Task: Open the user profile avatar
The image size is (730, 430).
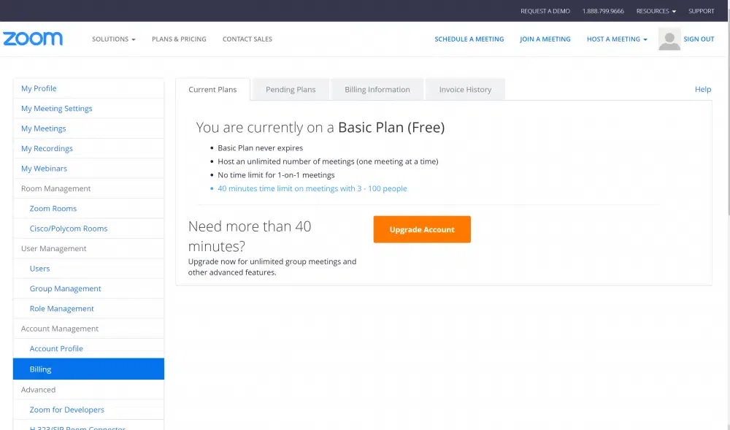Action: (669, 39)
